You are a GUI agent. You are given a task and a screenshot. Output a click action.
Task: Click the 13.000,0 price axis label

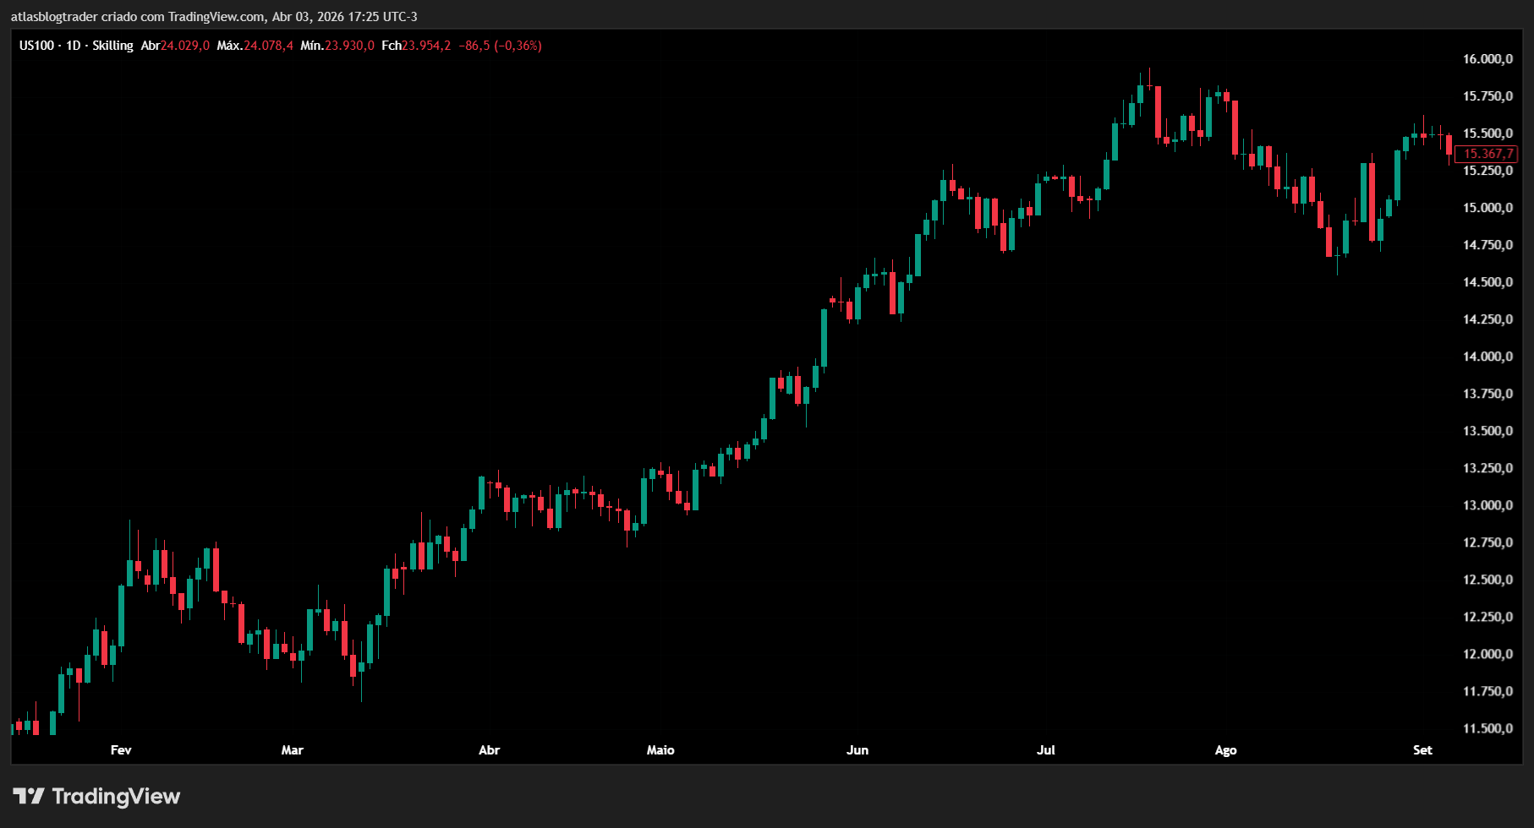[1487, 505]
